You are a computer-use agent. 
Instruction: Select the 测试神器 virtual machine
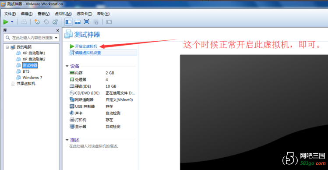(x=30, y=65)
